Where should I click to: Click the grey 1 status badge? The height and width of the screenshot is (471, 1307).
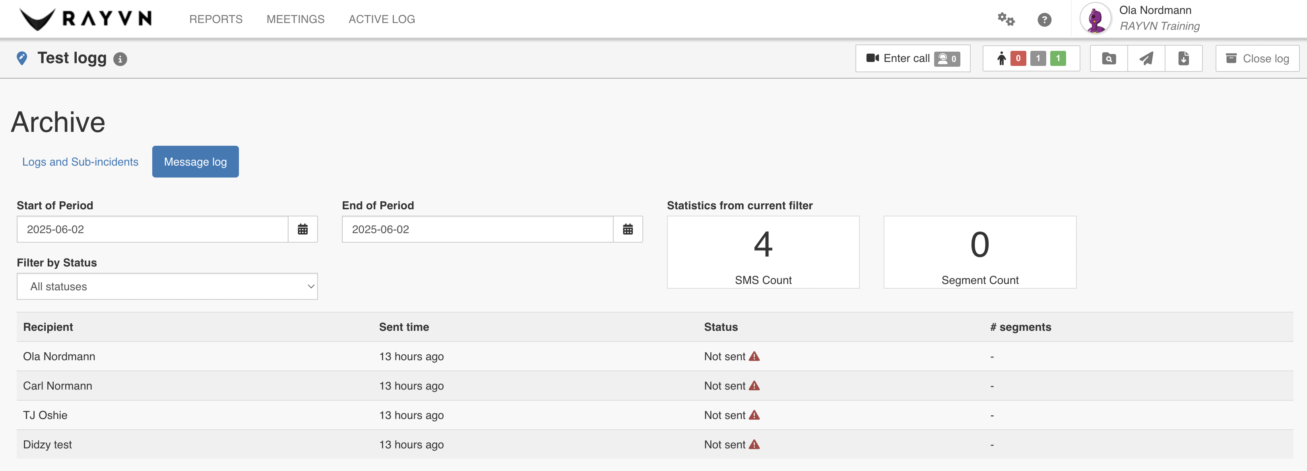(x=1038, y=58)
